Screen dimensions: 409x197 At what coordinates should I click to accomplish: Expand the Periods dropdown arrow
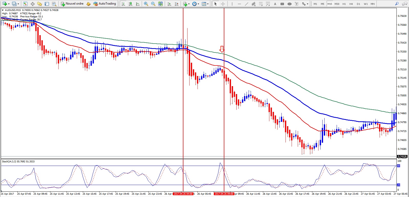pos(198,4)
